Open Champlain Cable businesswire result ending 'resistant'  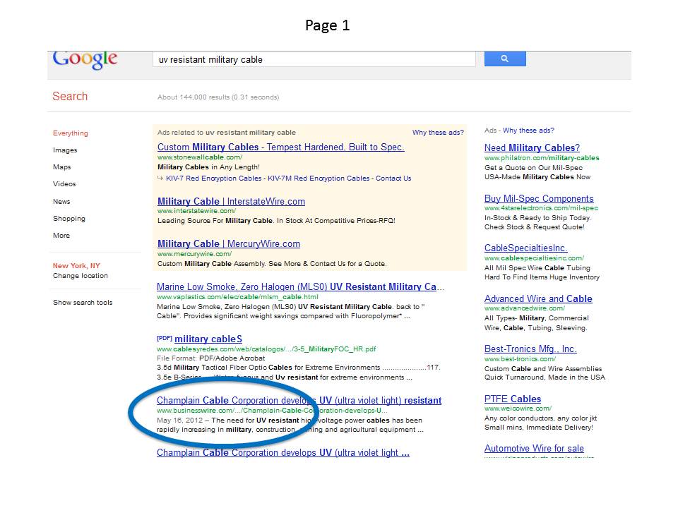(x=299, y=401)
